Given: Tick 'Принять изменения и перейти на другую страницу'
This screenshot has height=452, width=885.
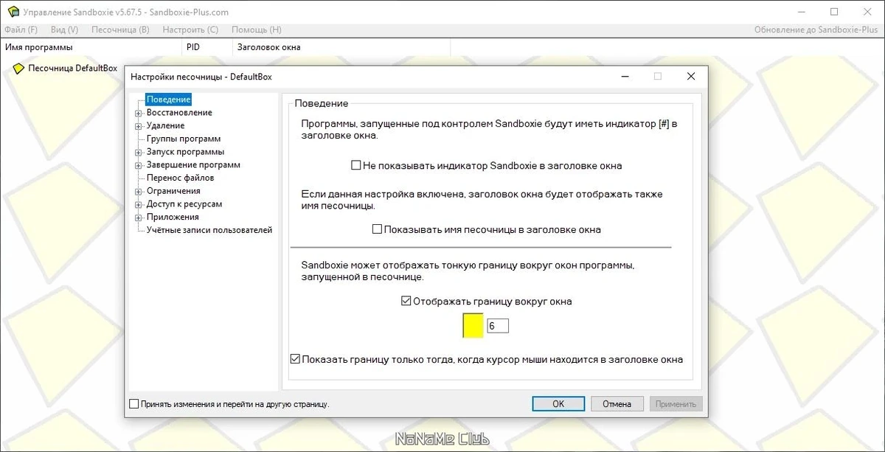Looking at the screenshot, I should coord(133,404).
